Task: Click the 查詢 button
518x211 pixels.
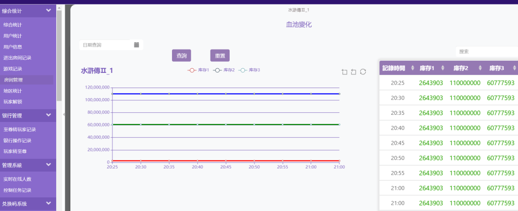Action: (182, 56)
